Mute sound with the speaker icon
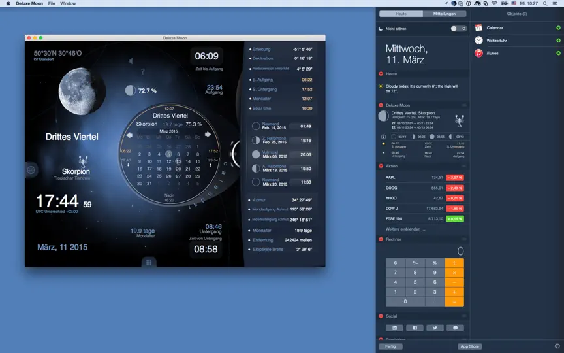Viewport: 564px width, 353px height. pyautogui.click(x=131, y=61)
